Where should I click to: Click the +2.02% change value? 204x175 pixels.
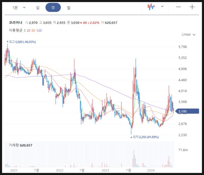tap(93, 23)
